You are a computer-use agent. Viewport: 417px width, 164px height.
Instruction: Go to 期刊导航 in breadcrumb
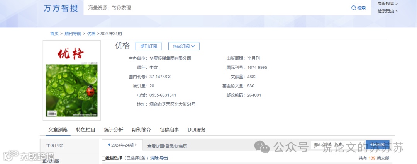click(x=73, y=34)
